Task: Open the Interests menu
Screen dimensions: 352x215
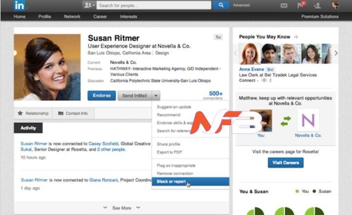Action: click(129, 17)
